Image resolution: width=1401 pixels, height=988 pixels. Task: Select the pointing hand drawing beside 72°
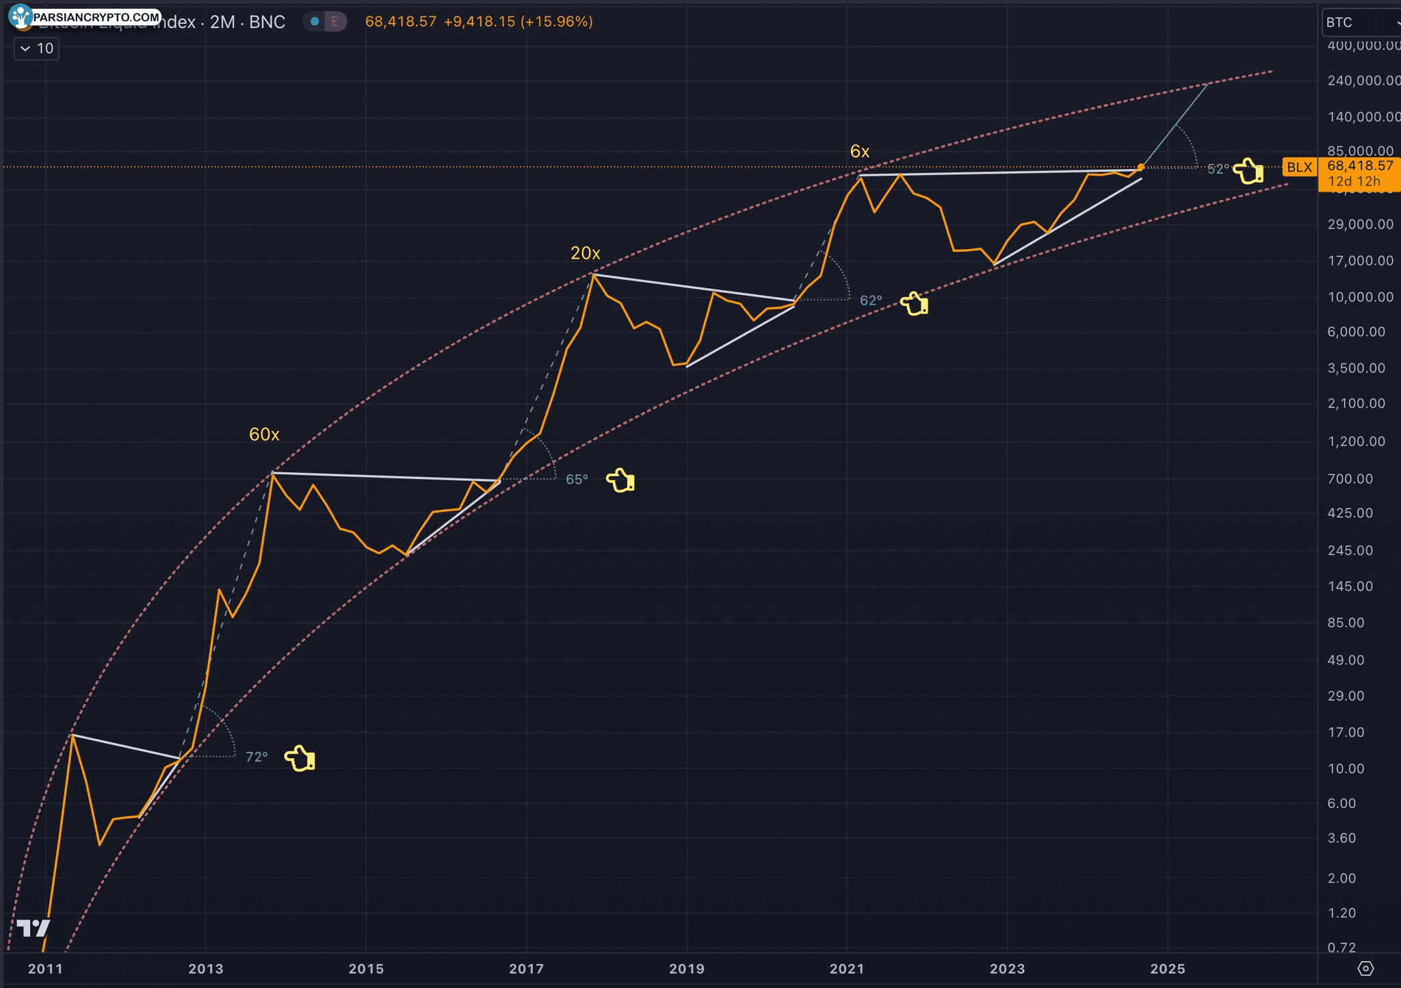[x=300, y=758]
